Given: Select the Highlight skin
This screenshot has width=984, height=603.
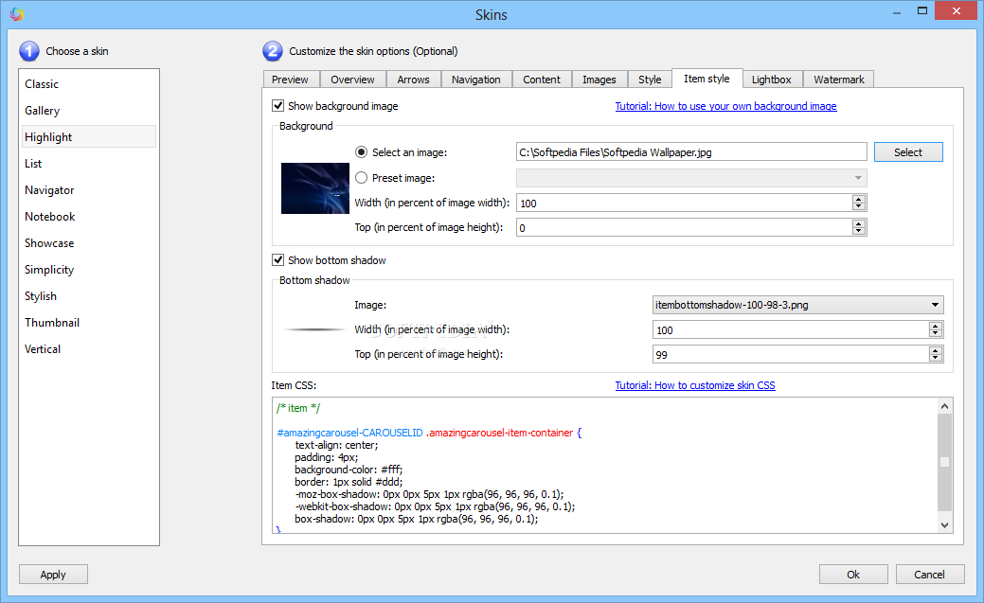Looking at the screenshot, I should tap(88, 137).
